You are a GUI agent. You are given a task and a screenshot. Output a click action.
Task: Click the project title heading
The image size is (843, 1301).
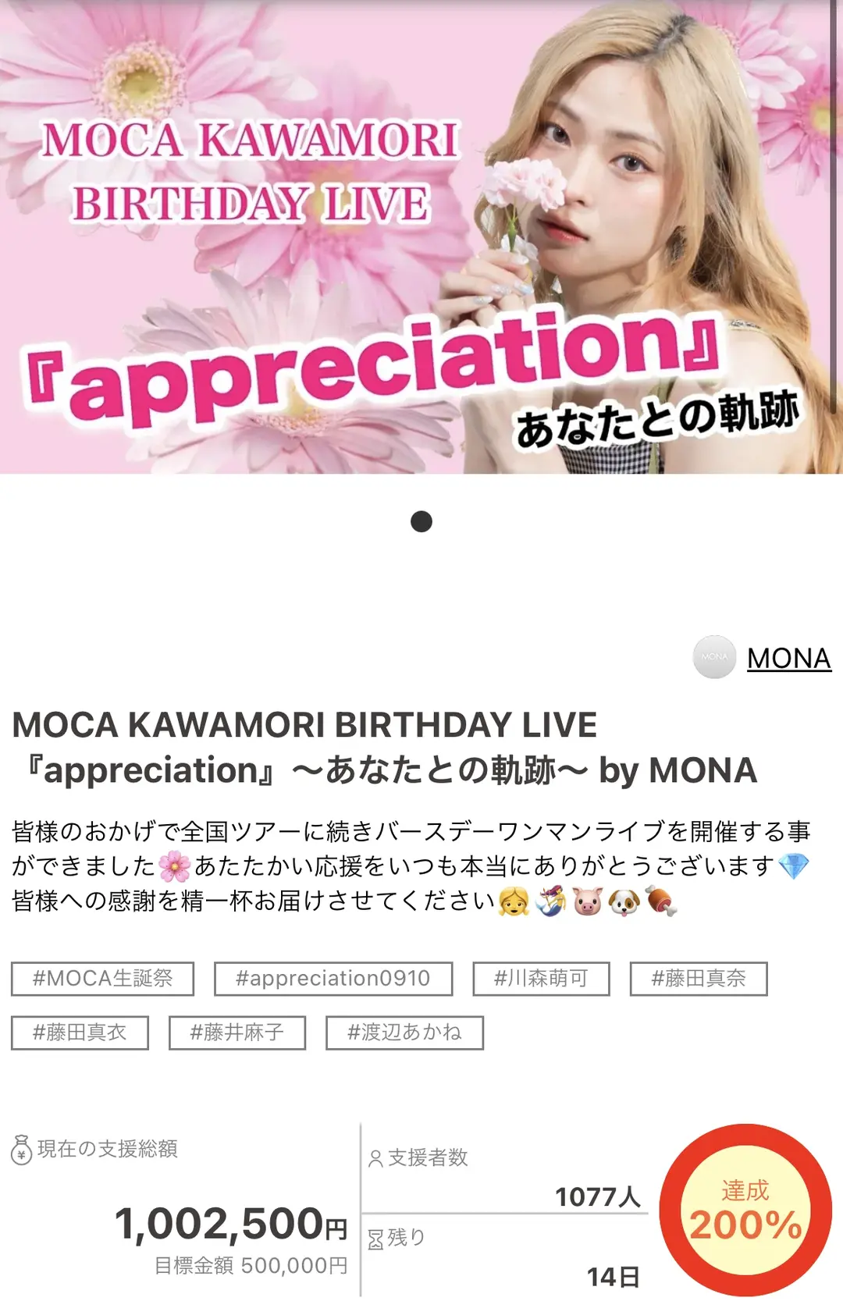pos(385,748)
